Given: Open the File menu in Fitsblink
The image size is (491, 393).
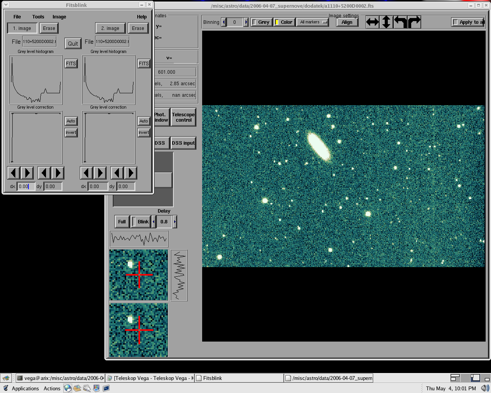Looking at the screenshot, I should tap(17, 17).
